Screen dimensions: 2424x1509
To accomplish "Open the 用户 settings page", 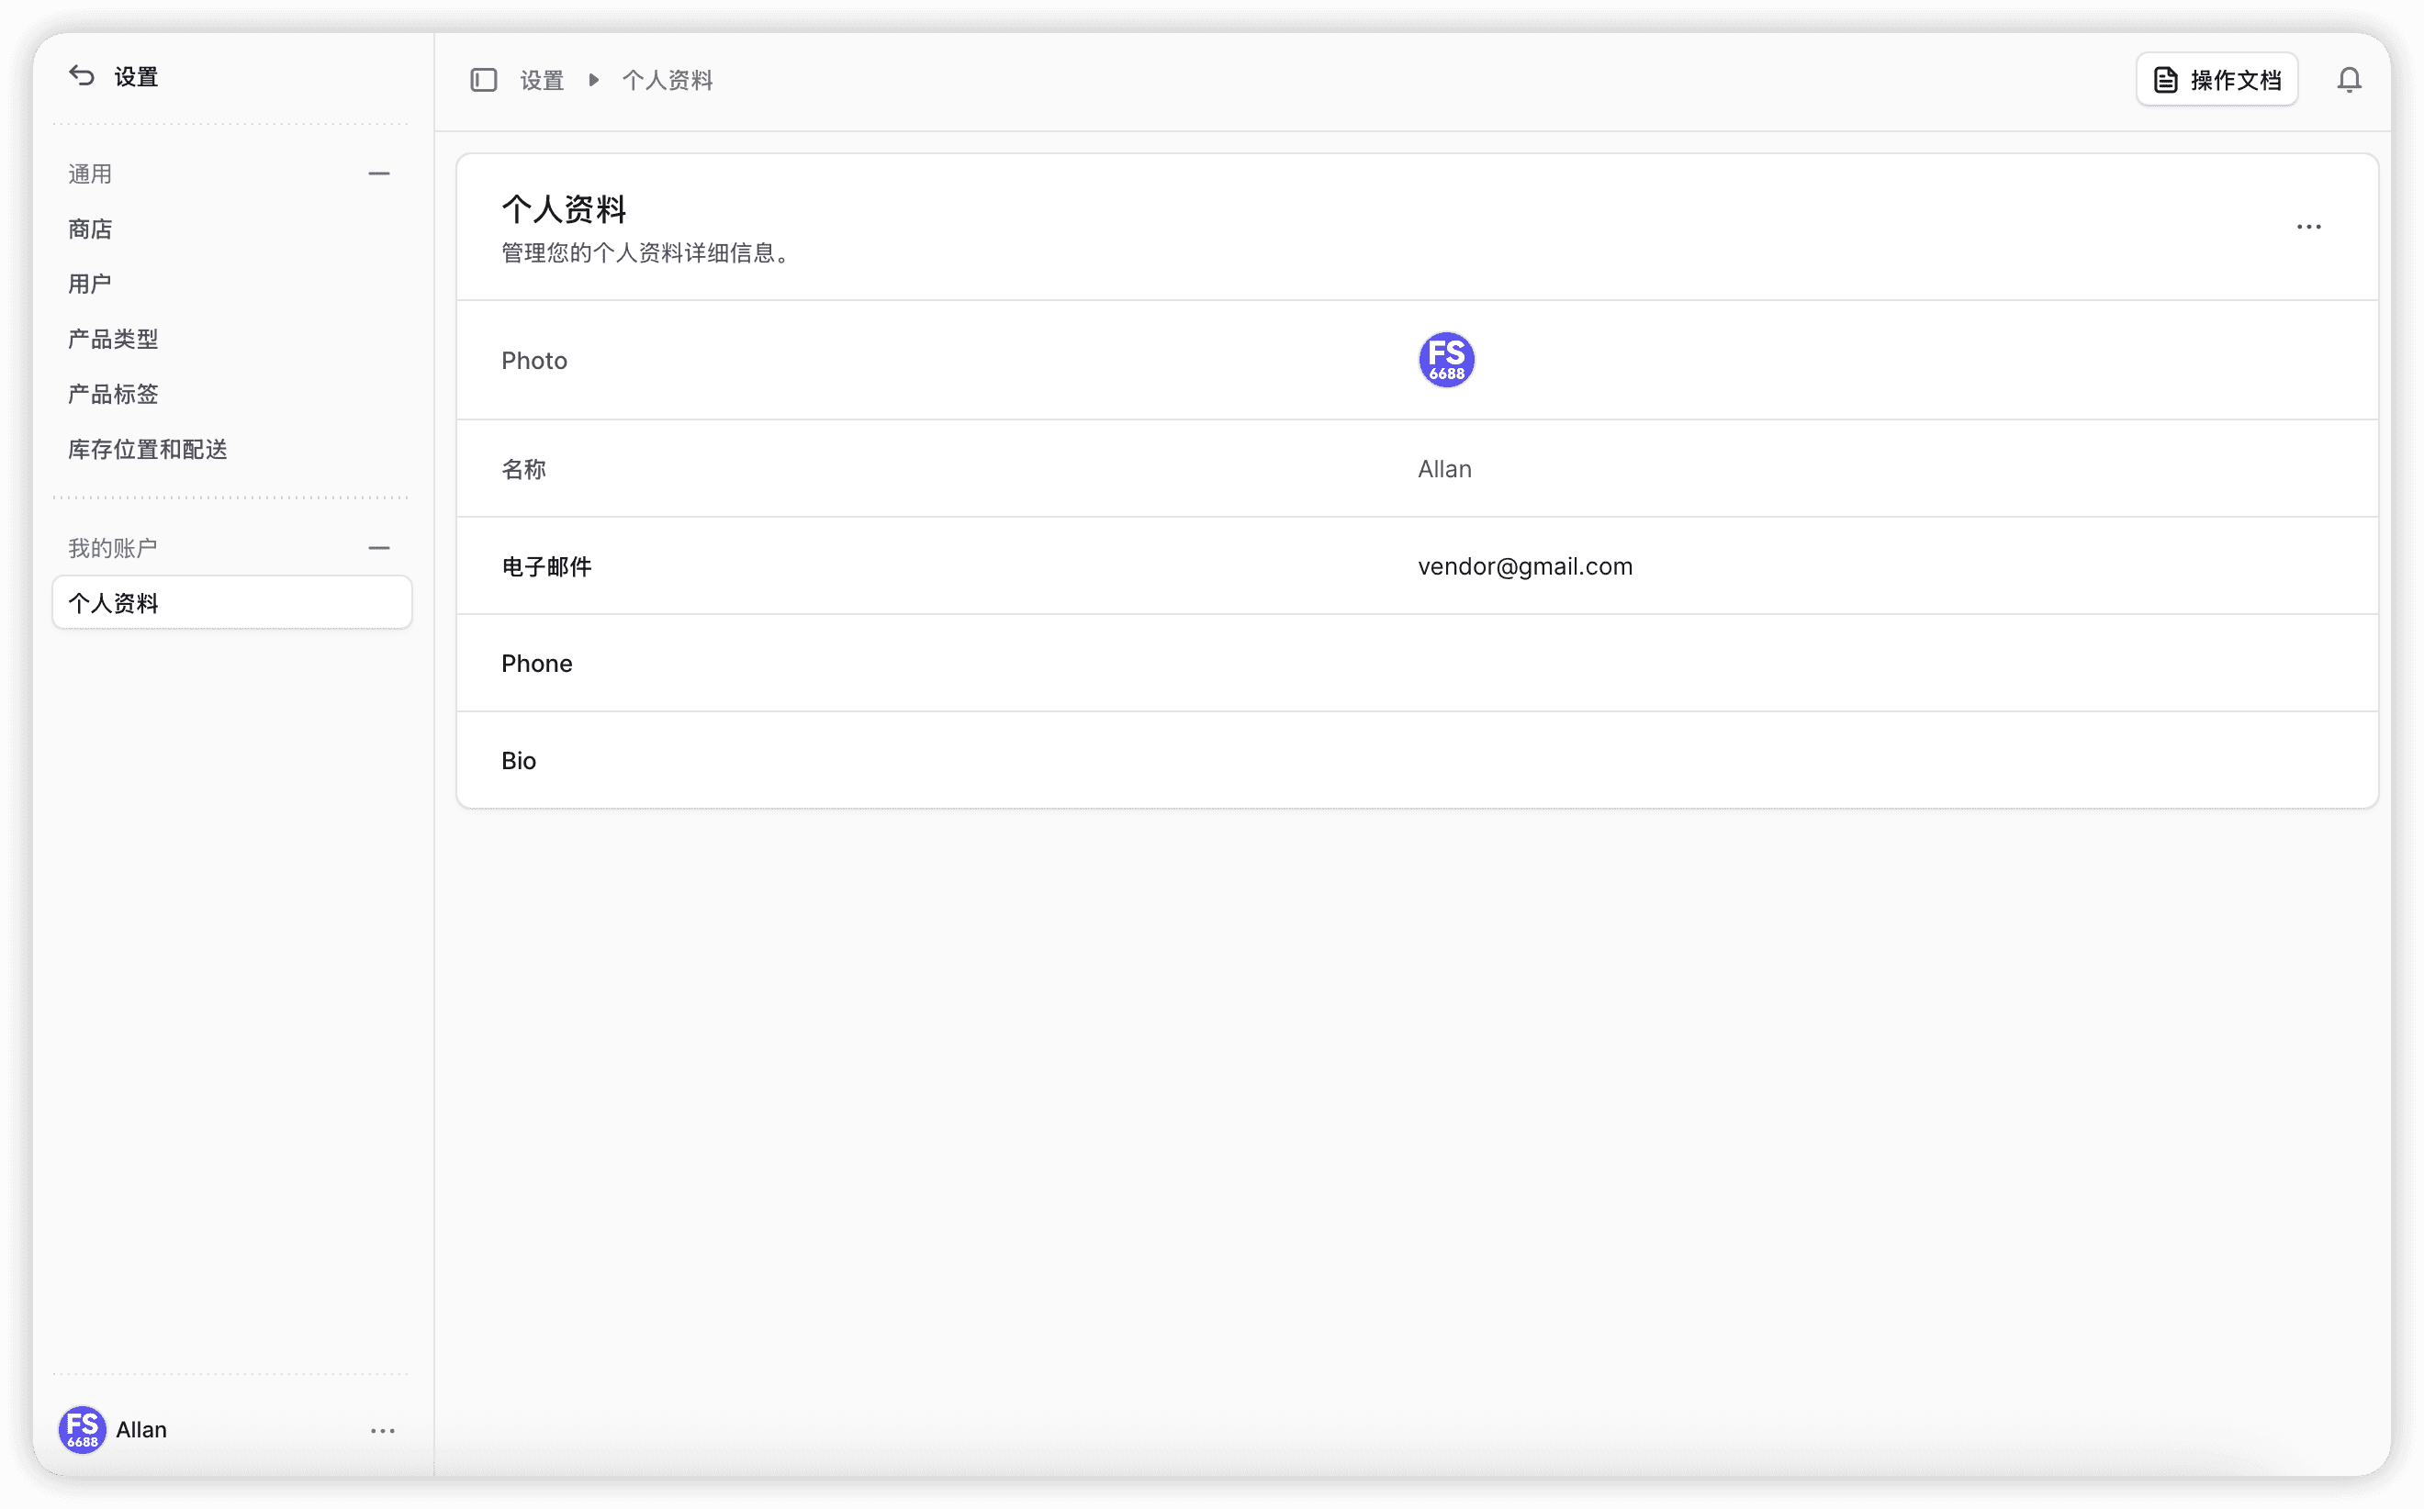I will (90, 284).
